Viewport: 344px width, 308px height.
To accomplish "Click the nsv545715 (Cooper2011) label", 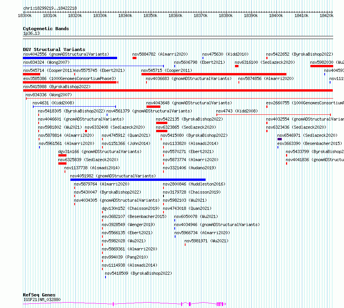I will click(167, 70).
